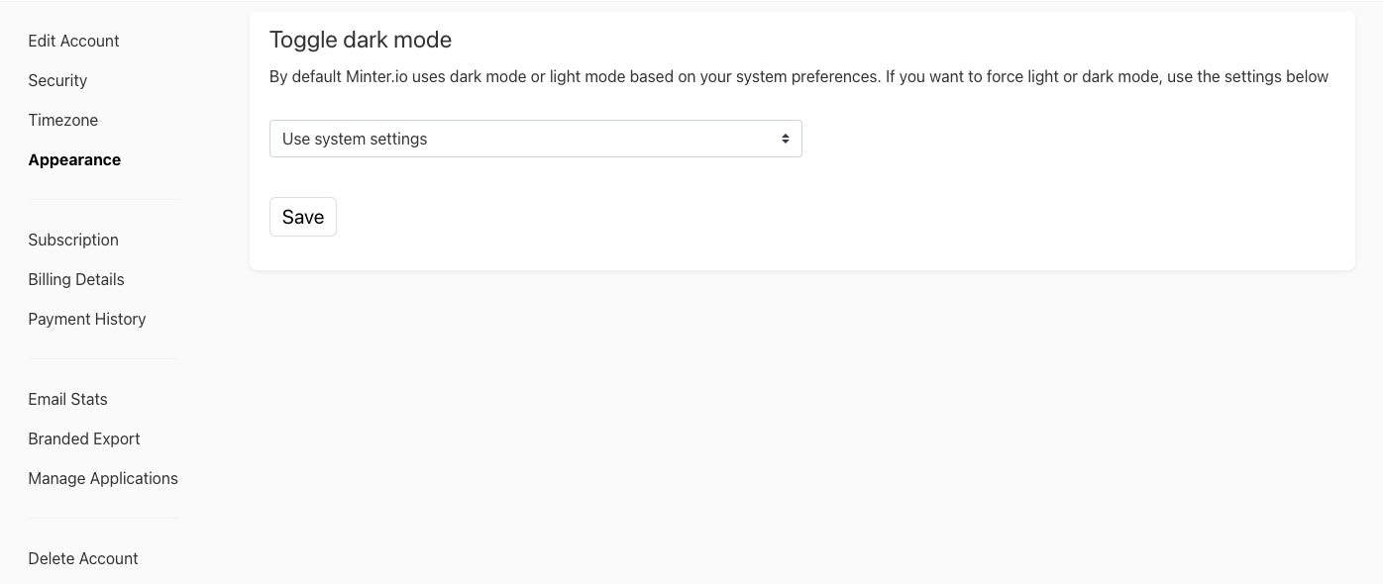This screenshot has width=1383, height=584.
Task: Go to Branded Export settings
Action: [84, 438]
